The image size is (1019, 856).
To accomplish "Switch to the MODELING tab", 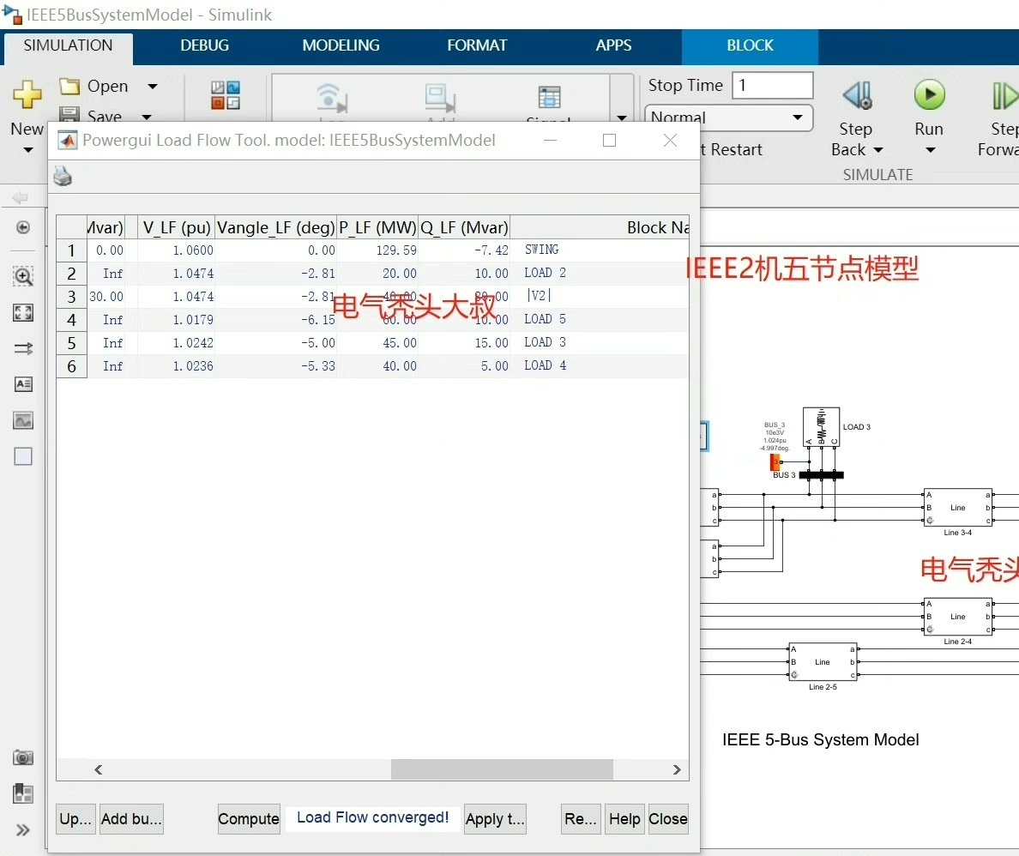I will click(341, 45).
